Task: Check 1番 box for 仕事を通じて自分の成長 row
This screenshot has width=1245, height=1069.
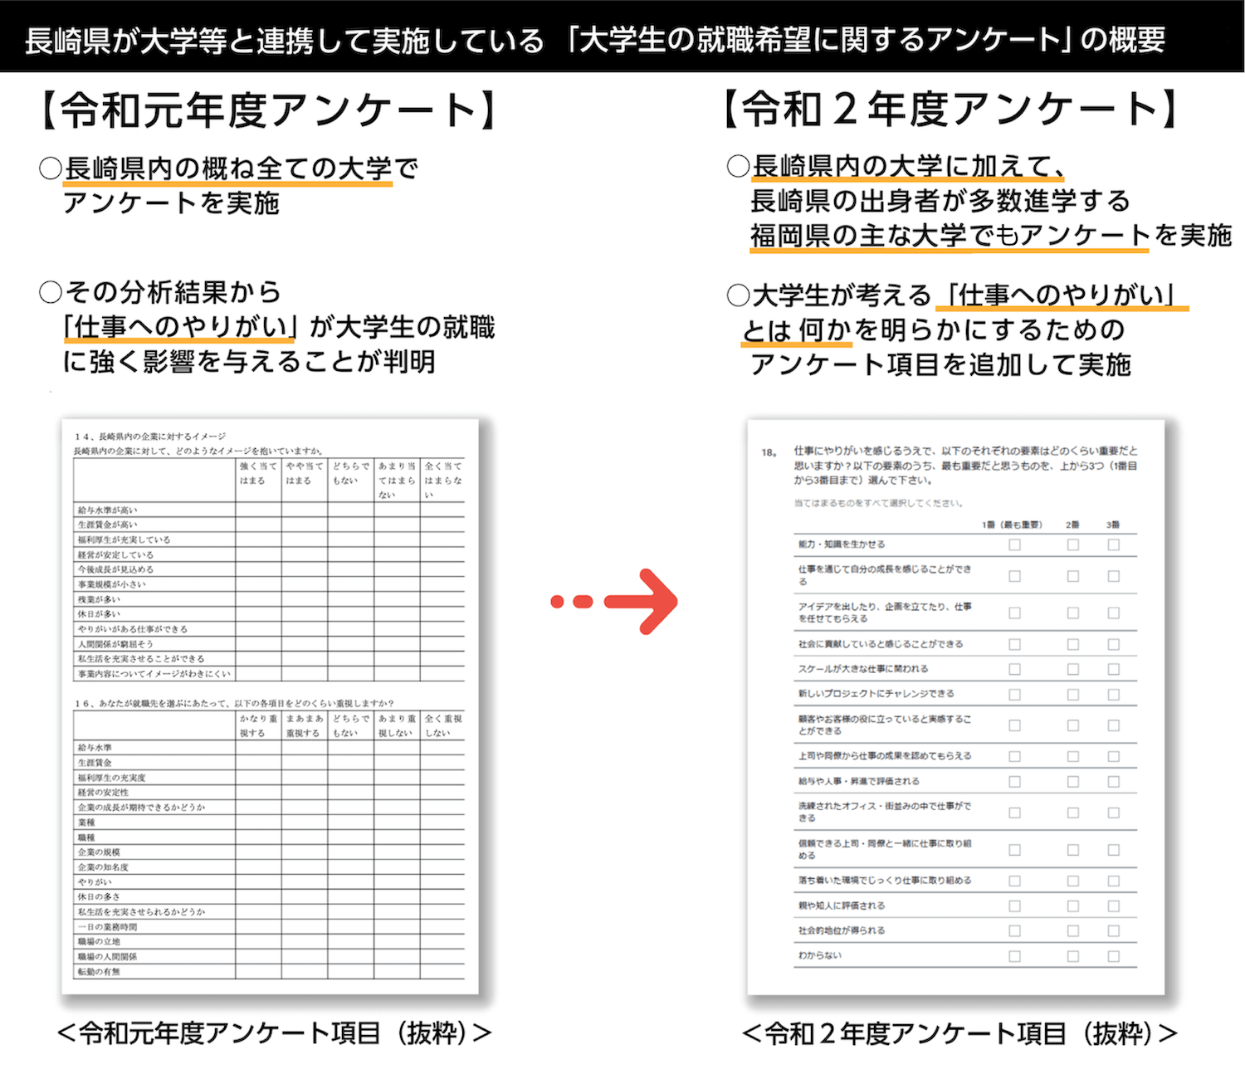Action: [x=1014, y=576]
